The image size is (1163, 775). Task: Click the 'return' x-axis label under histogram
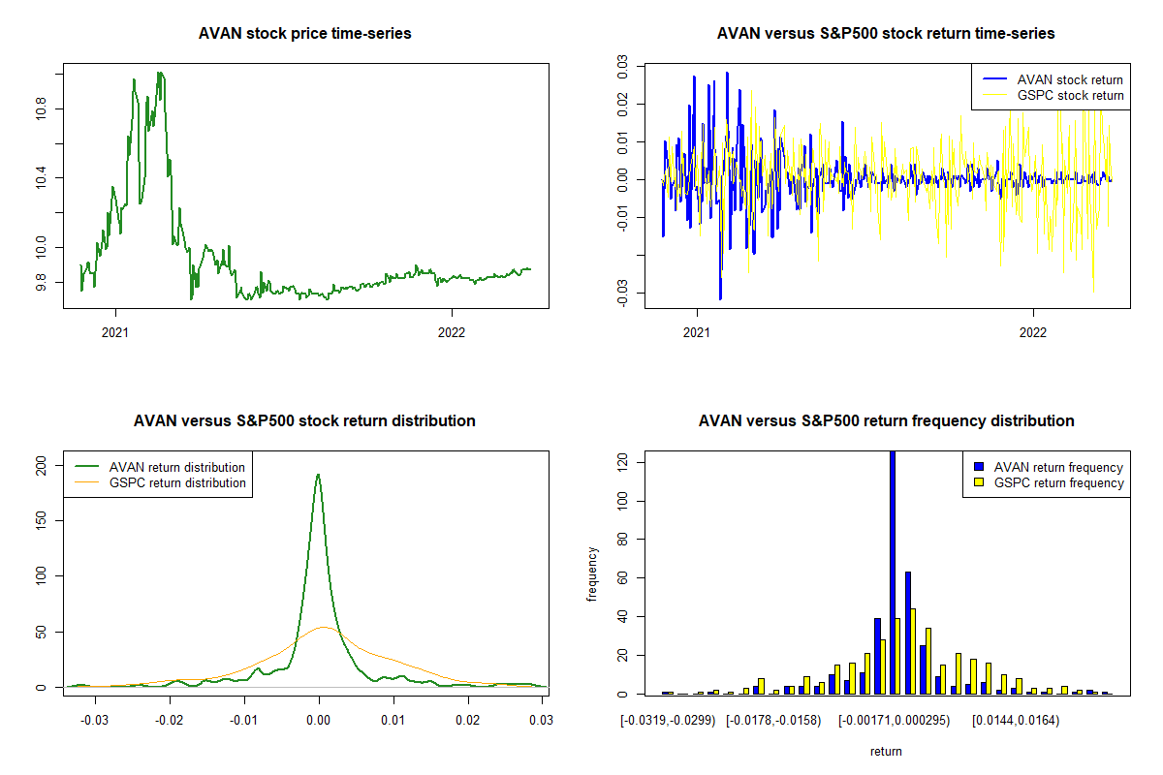[x=886, y=751]
